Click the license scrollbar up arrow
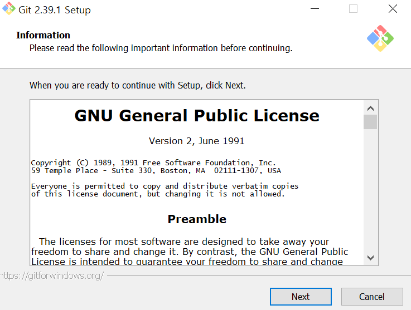The width and height of the screenshot is (411, 310). pos(370,109)
